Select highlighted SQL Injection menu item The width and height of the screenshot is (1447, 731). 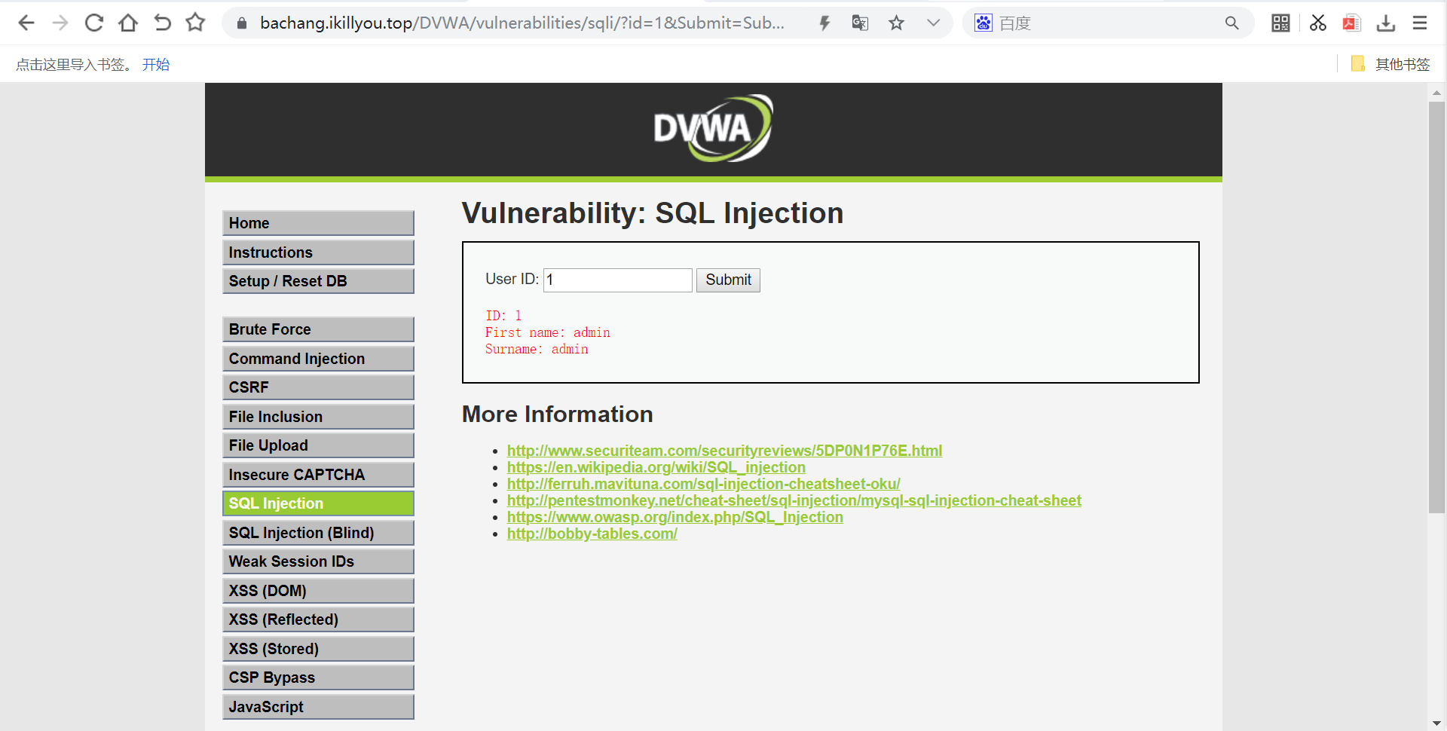click(318, 503)
